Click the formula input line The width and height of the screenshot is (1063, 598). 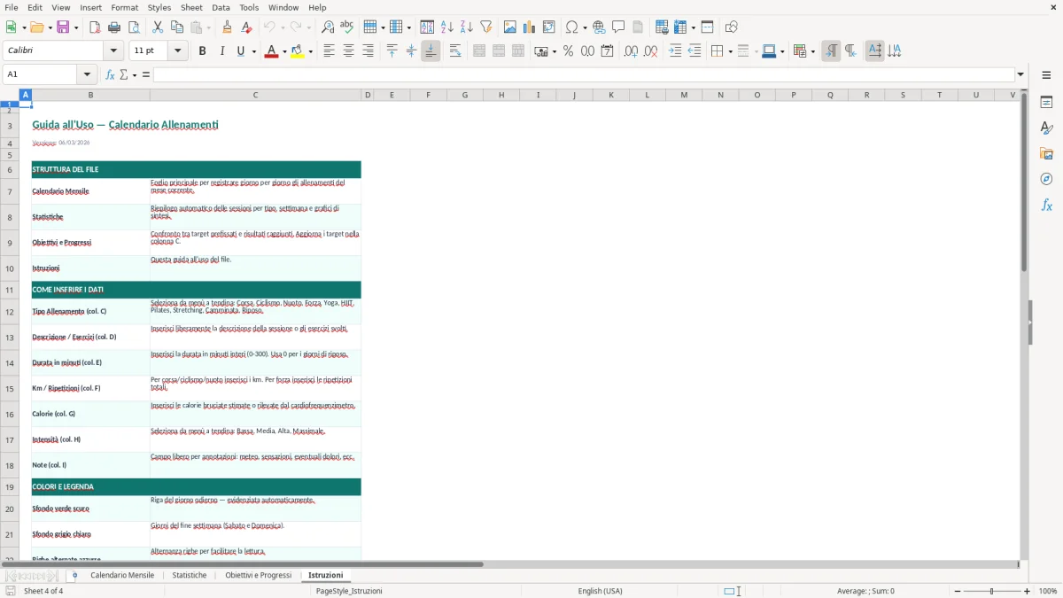click(x=584, y=74)
